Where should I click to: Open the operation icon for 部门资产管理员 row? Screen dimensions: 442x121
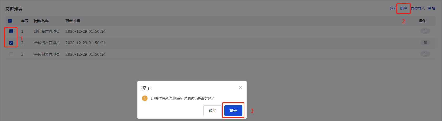(425, 31)
